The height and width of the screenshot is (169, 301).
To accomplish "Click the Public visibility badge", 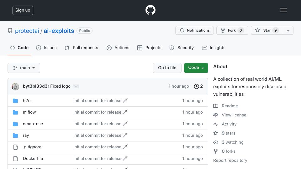I will (x=84, y=31).
